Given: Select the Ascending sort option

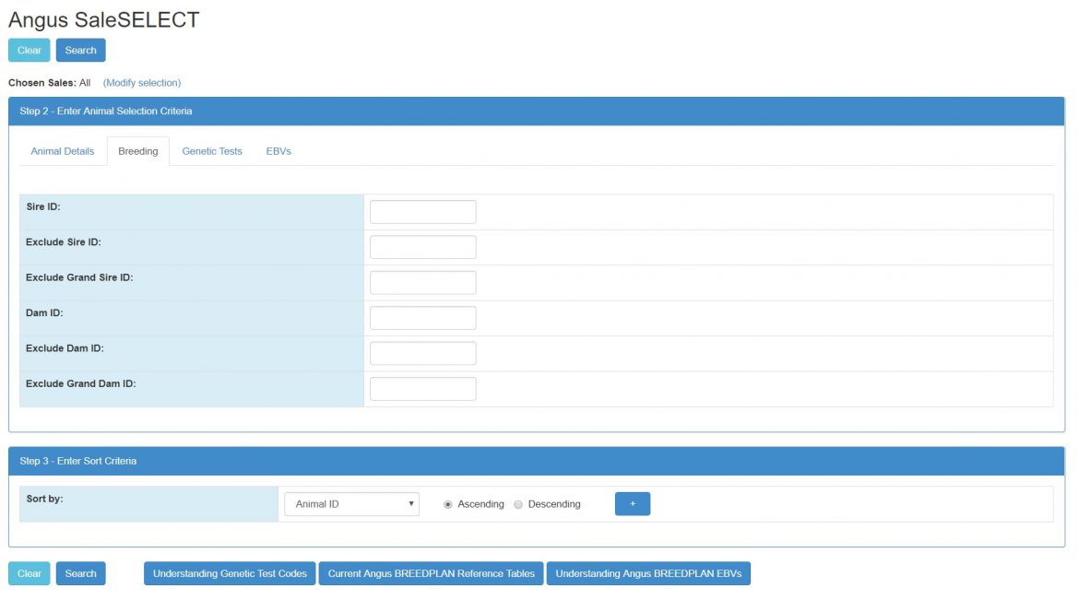Looking at the screenshot, I should (x=448, y=505).
